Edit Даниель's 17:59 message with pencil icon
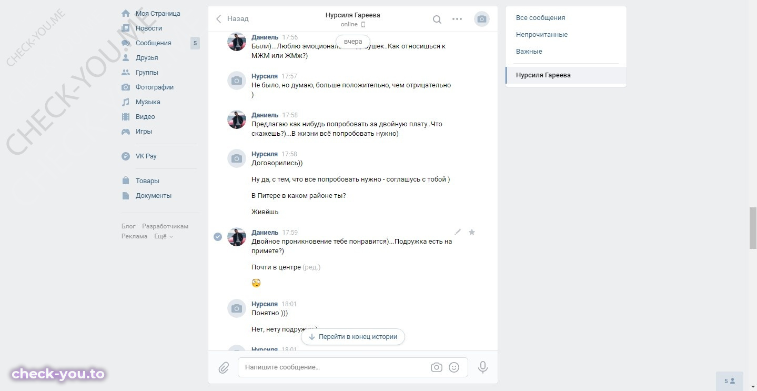Image resolution: width=757 pixels, height=391 pixels. pos(458,232)
